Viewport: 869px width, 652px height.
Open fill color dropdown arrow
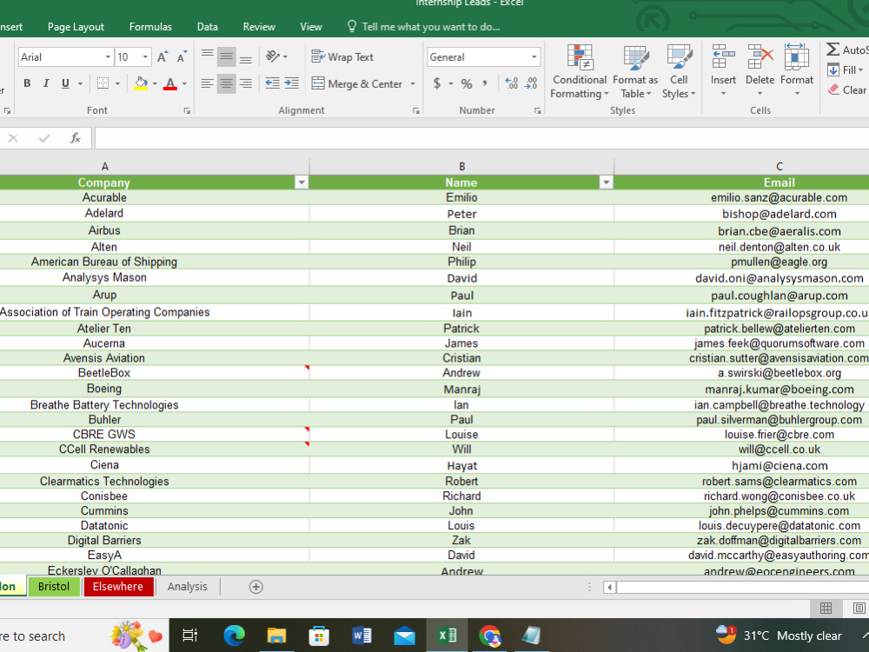[x=155, y=83]
